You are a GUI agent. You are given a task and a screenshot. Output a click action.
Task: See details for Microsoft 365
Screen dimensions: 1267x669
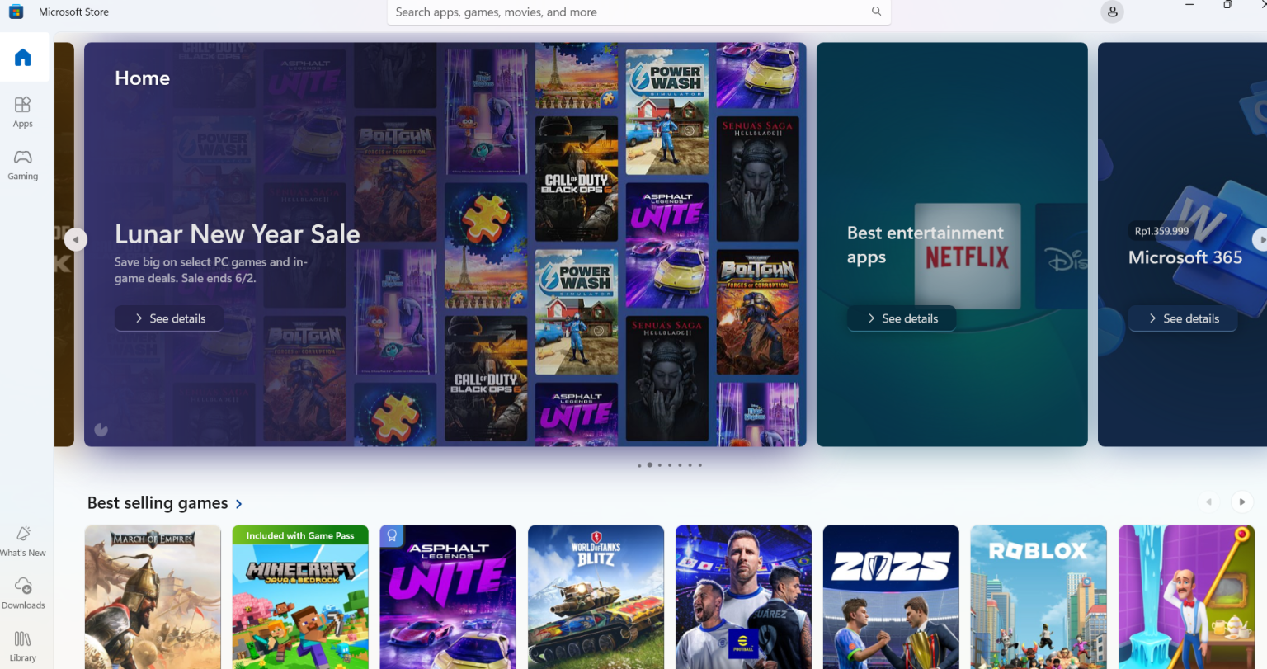point(1182,318)
